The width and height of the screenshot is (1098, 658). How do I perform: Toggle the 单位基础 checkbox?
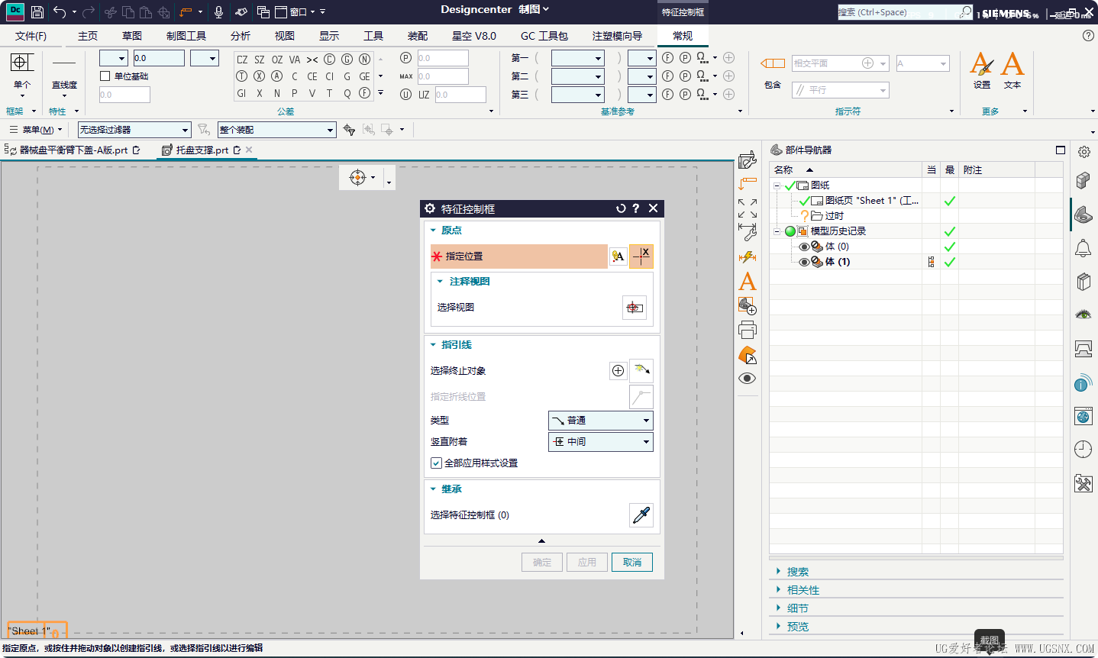click(105, 76)
